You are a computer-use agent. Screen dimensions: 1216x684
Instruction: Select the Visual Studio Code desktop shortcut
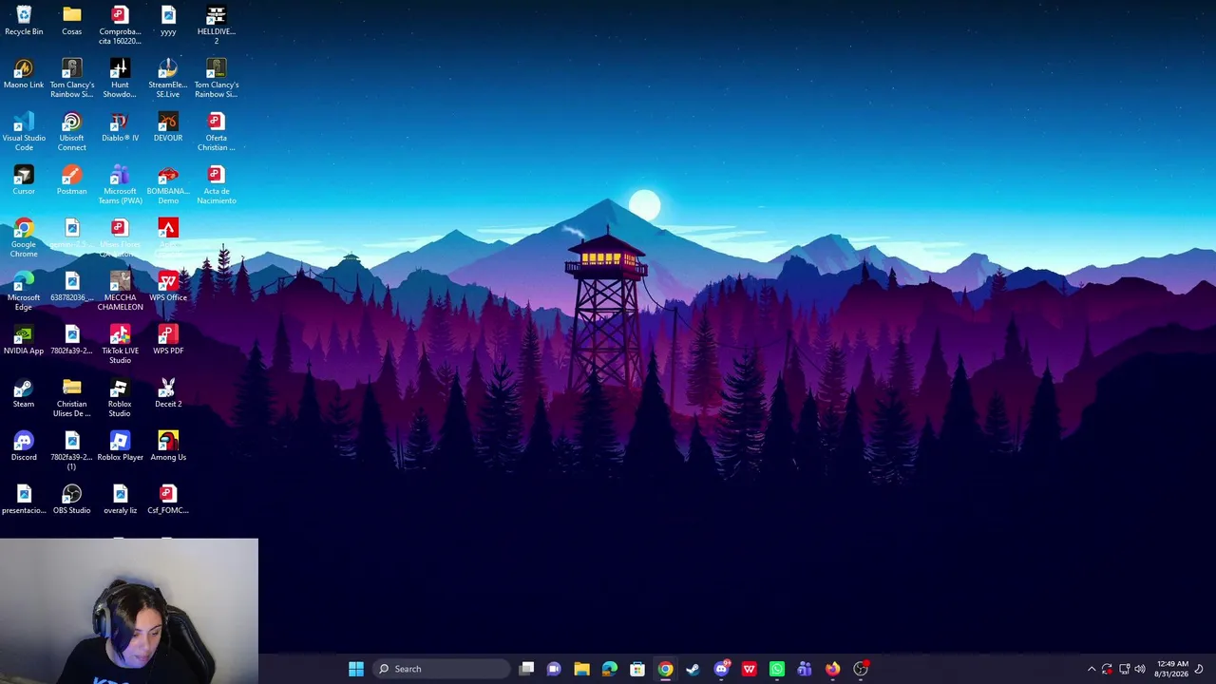point(24,132)
